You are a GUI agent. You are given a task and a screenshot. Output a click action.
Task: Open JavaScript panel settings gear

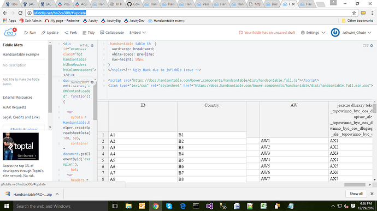(x=92, y=82)
